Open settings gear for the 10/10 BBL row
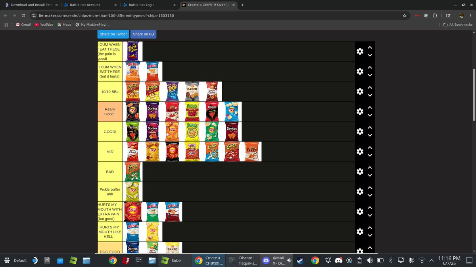The image size is (476, 267). point(360,91)
